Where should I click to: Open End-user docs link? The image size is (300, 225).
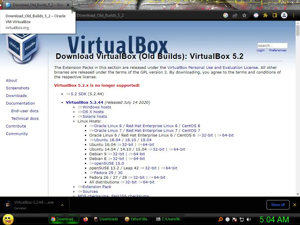tap(25, 111)
